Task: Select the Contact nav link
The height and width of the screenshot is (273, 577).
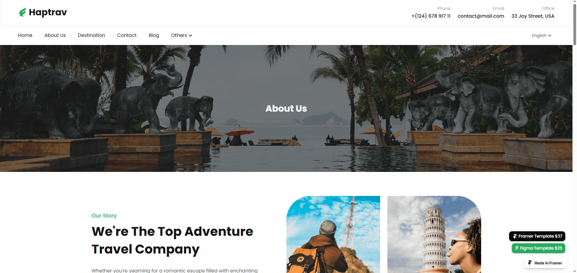Action: 127,35
